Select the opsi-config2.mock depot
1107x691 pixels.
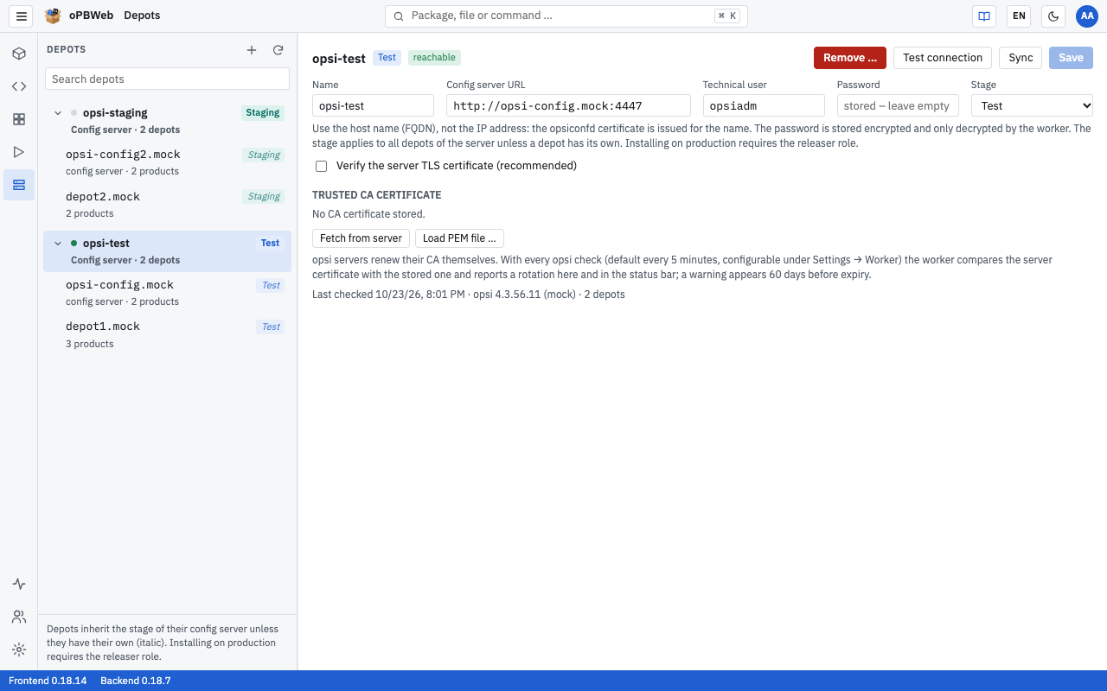tap(168, 162)
